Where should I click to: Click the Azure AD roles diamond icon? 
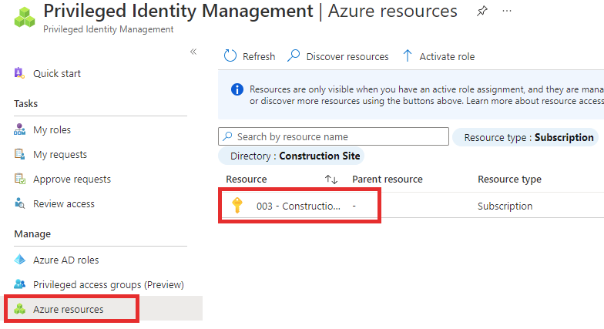point(20,260)
